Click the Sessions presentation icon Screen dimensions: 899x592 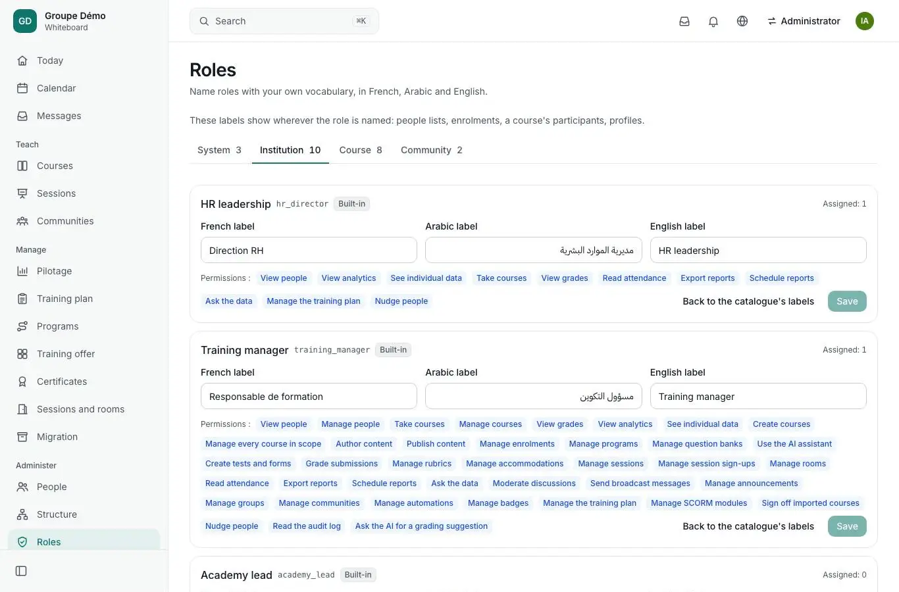(x=22, y=193)
